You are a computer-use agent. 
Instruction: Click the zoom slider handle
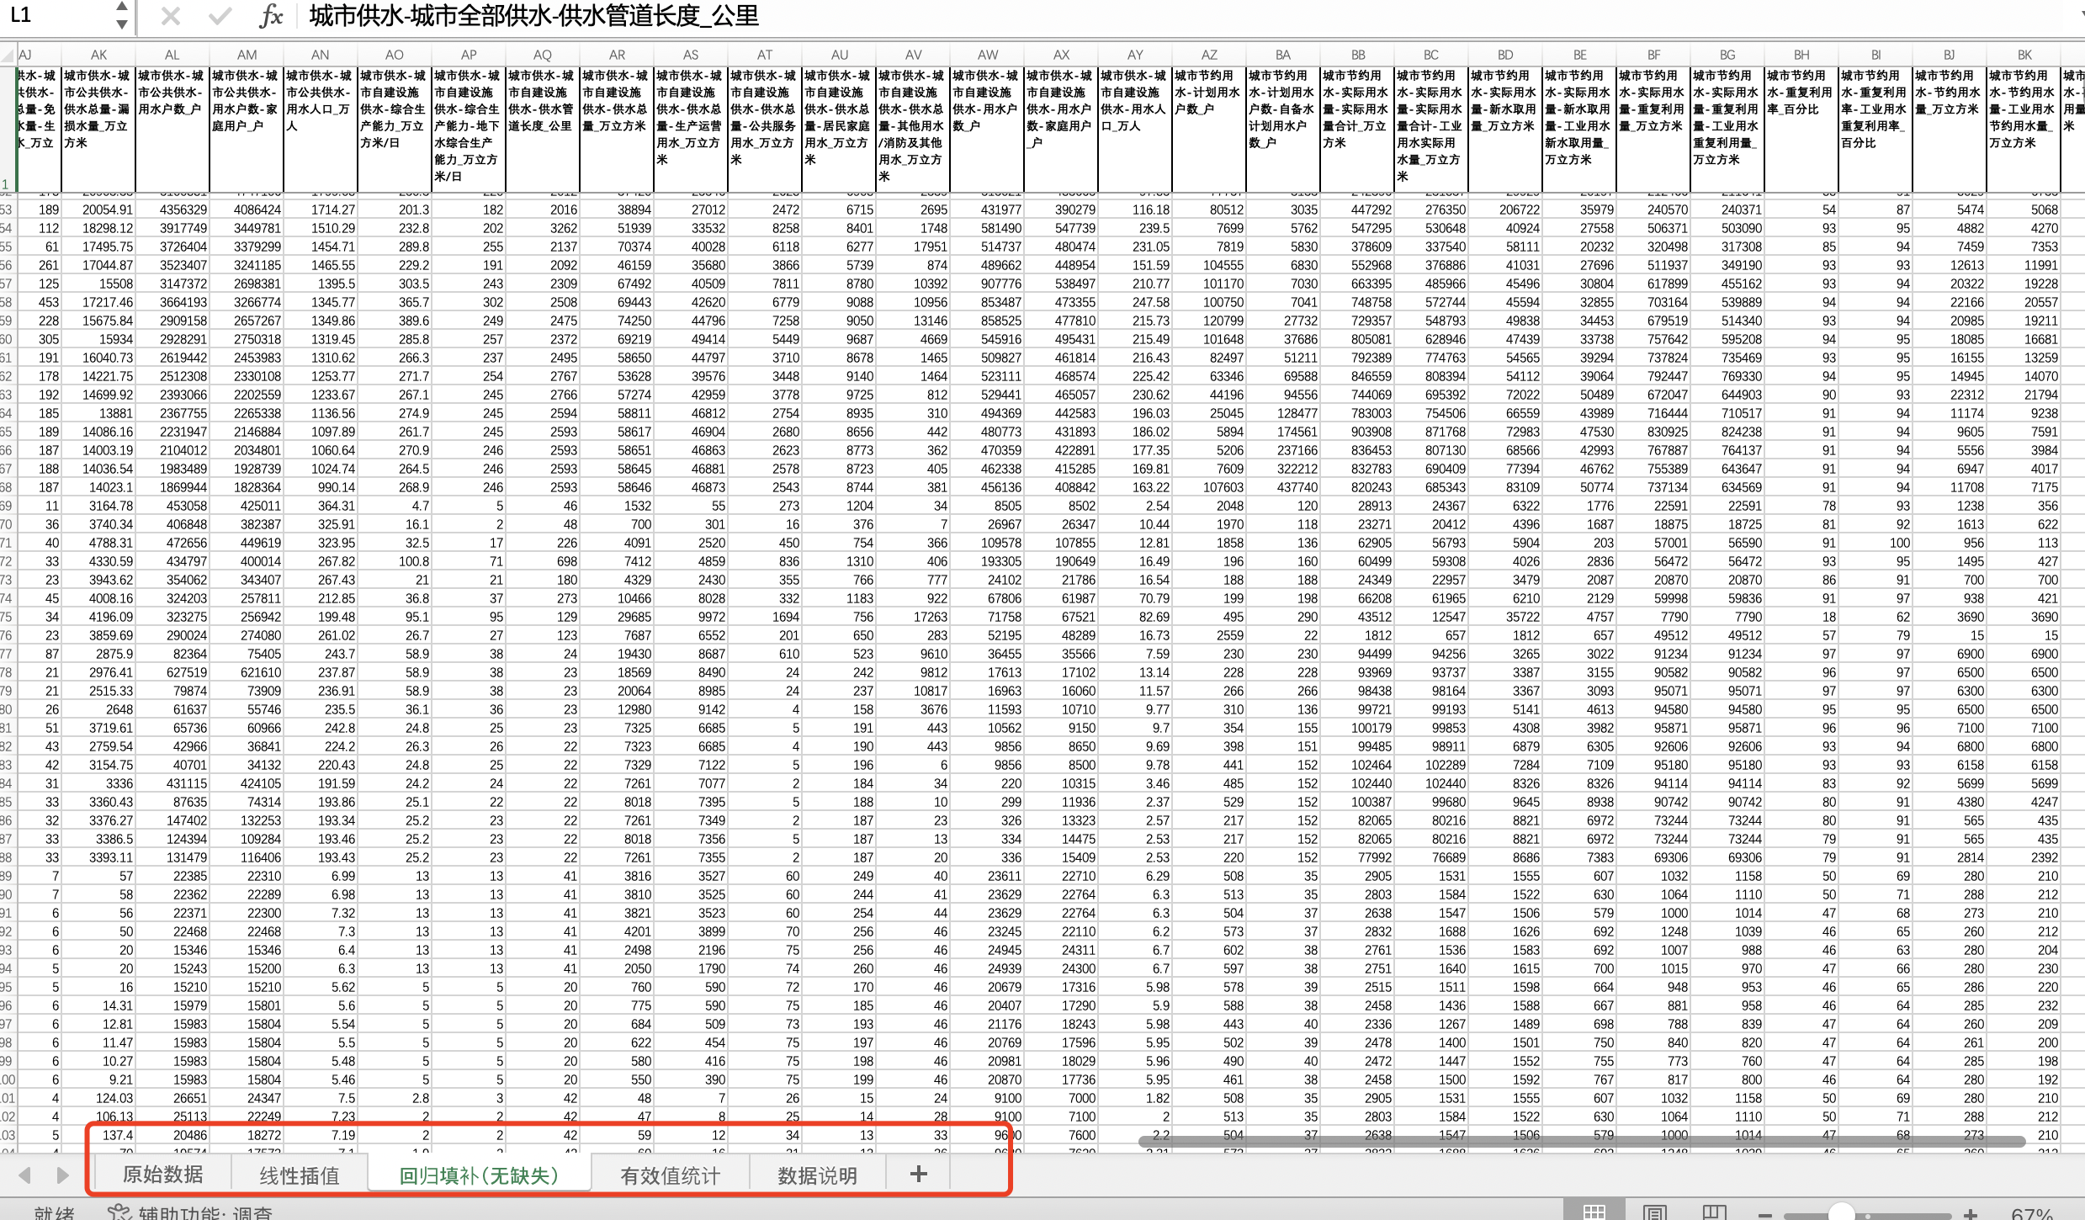[x=1841, y=1213]
